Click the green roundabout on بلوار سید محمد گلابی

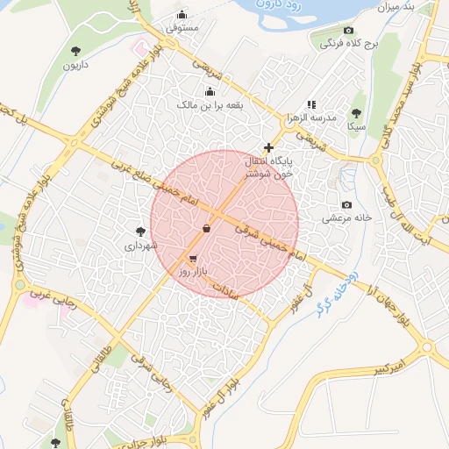[375, 160]
